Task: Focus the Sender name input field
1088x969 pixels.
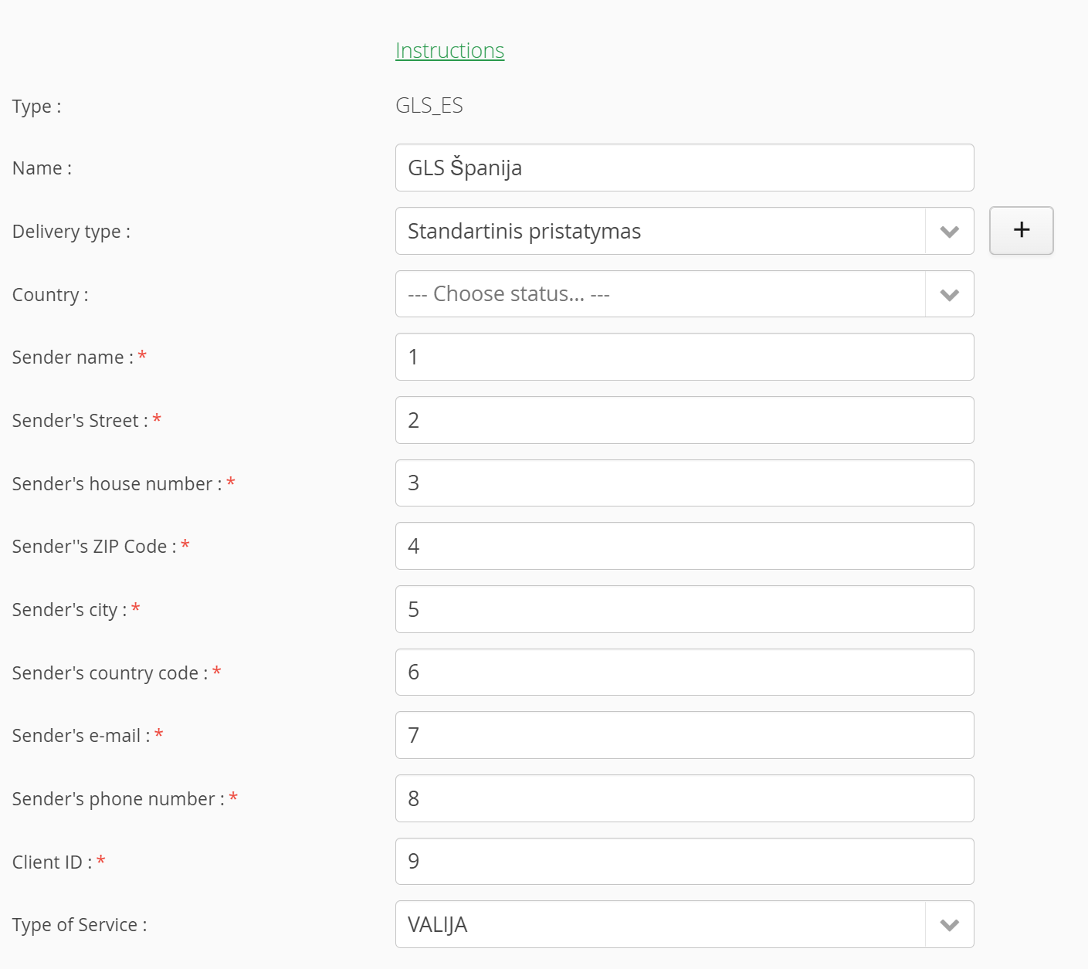Action: [x=685, y=357]
